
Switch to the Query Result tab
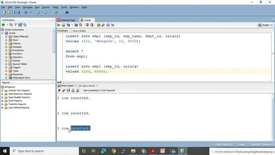(x=89, y=86)
